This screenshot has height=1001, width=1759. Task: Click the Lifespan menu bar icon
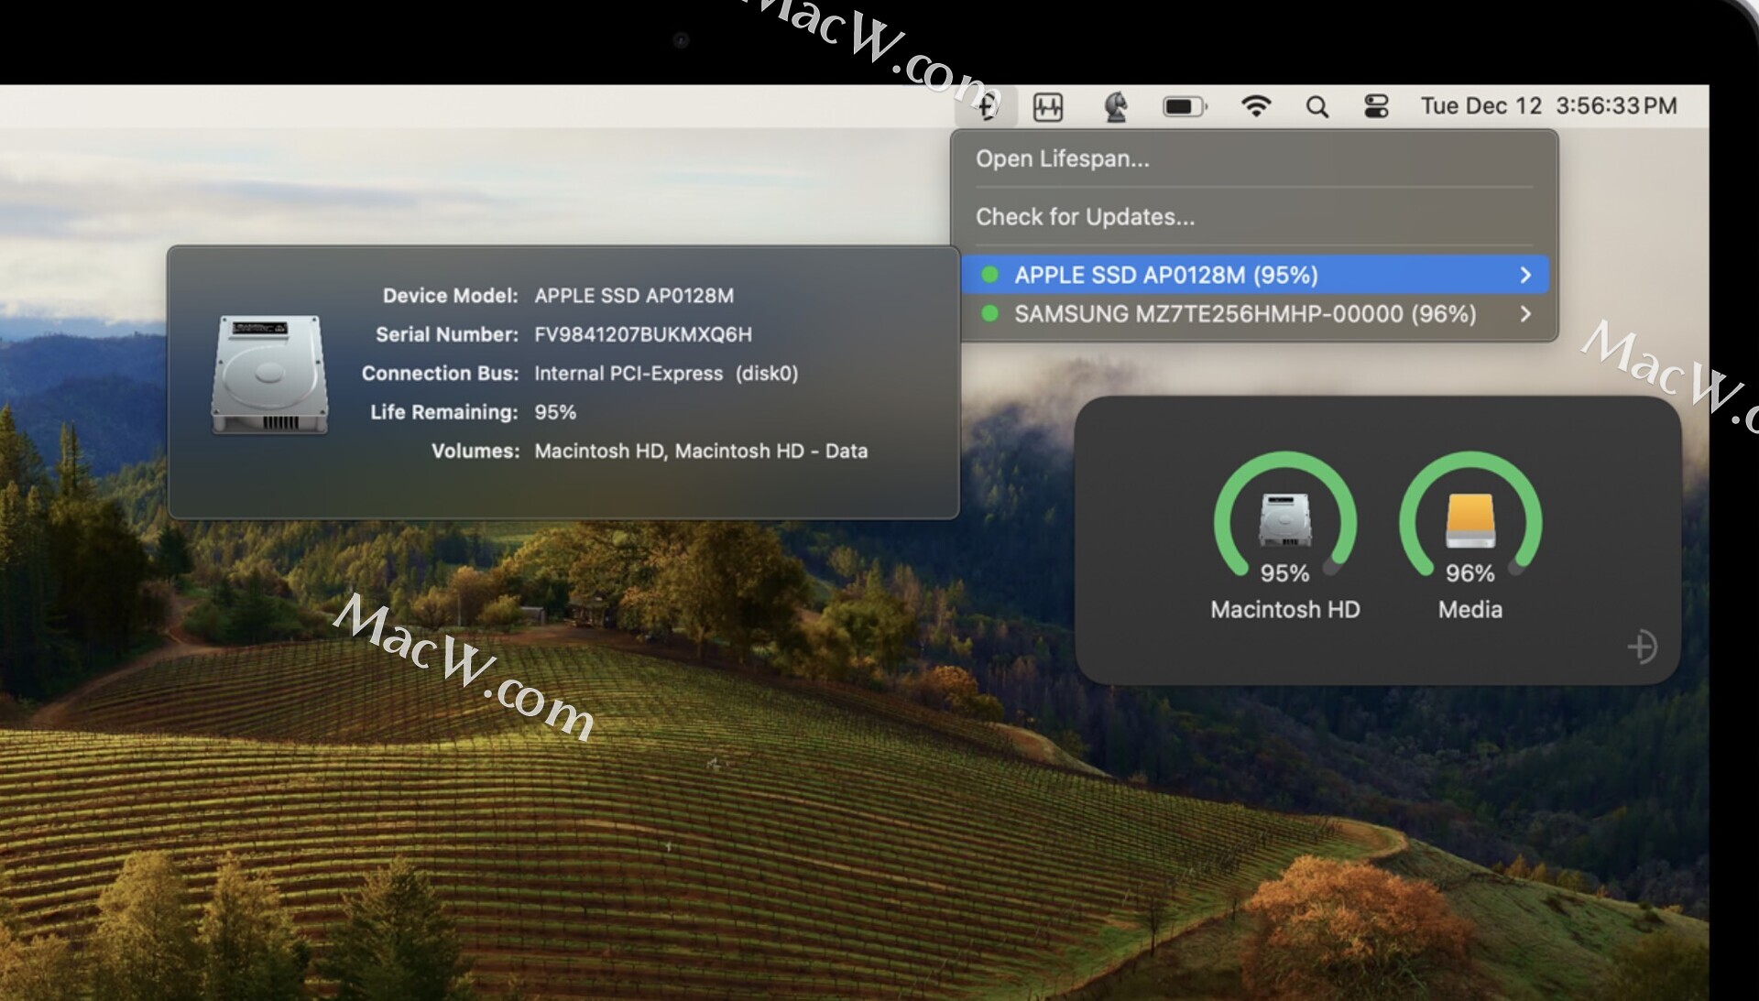tap(986, 107)
